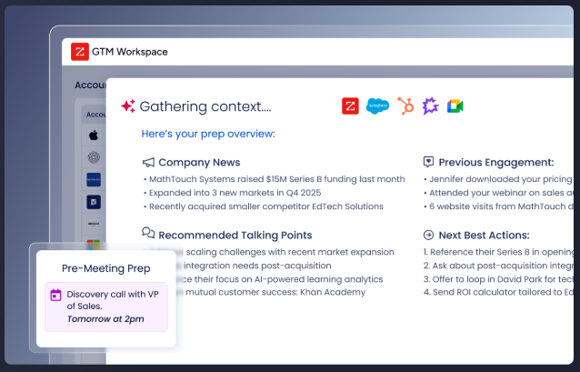Image resolution: width=580 pixels, height=372 pixels.
Task: Click the Recommended Talking Points heading
Action: click(235, 235)
